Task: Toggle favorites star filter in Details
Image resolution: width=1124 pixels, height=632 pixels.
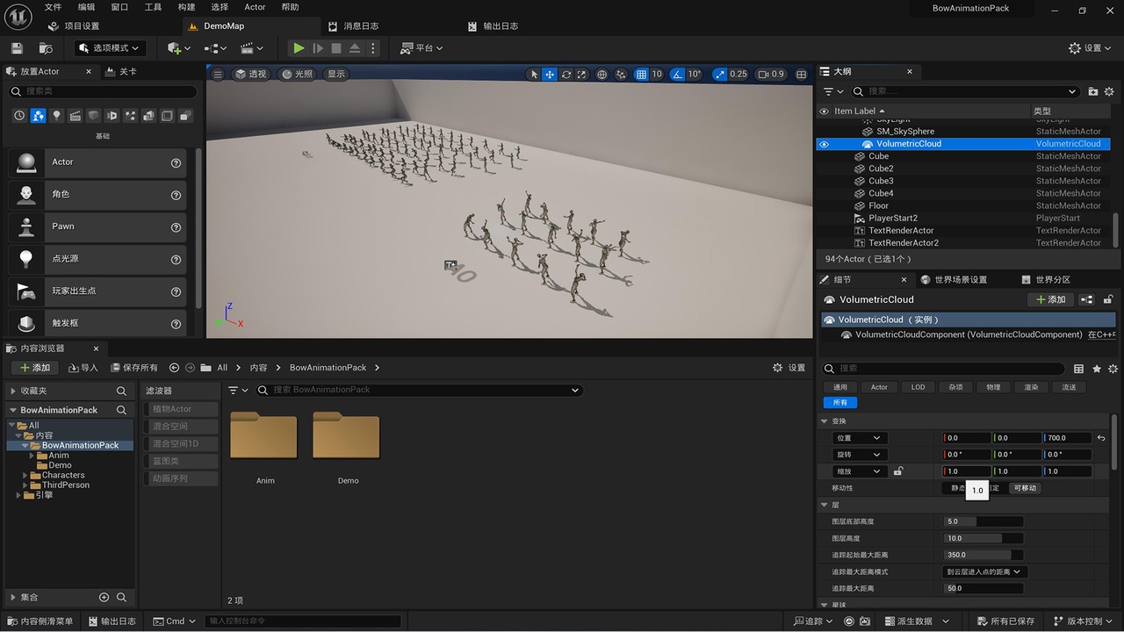Action: pos(1097,369)
